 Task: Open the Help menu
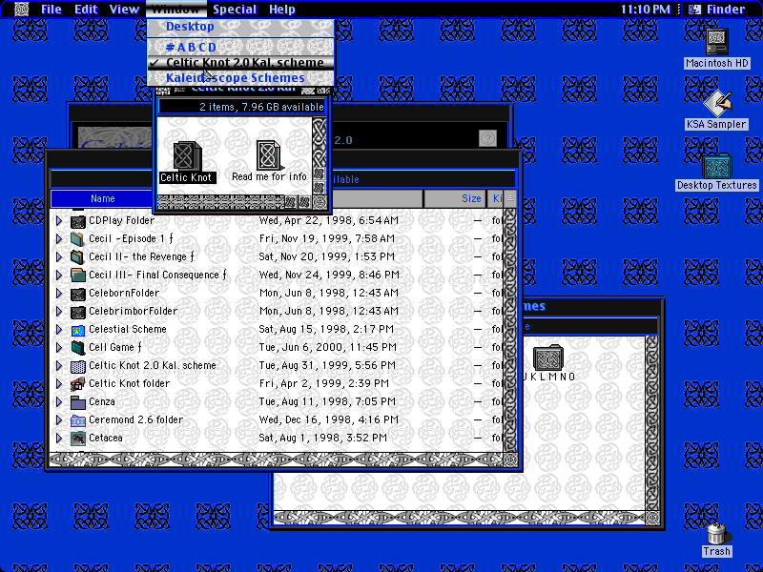(282, 10)
